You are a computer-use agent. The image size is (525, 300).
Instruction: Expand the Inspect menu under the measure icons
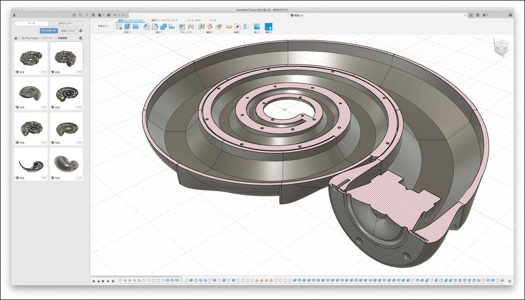pos(237,32)
